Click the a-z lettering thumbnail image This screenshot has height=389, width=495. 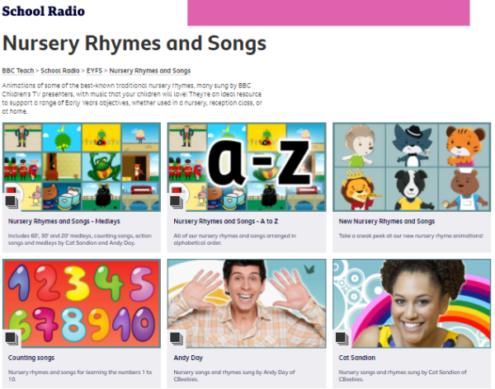247,167
